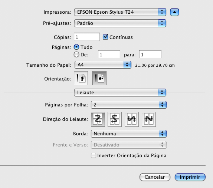This screenshot has height=188, width=213.
Task: Select the Tudo pages radio button
Action: pyautogui.click(x=76, y=47)
